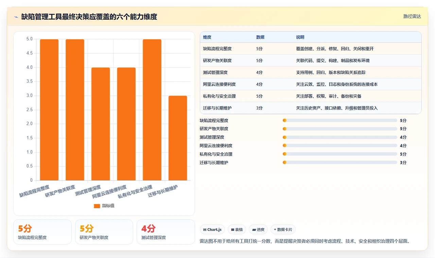Click the 迁移与长期维护 progress bar
This screenshot has width=435, height=258.
(x=340, y=163)
